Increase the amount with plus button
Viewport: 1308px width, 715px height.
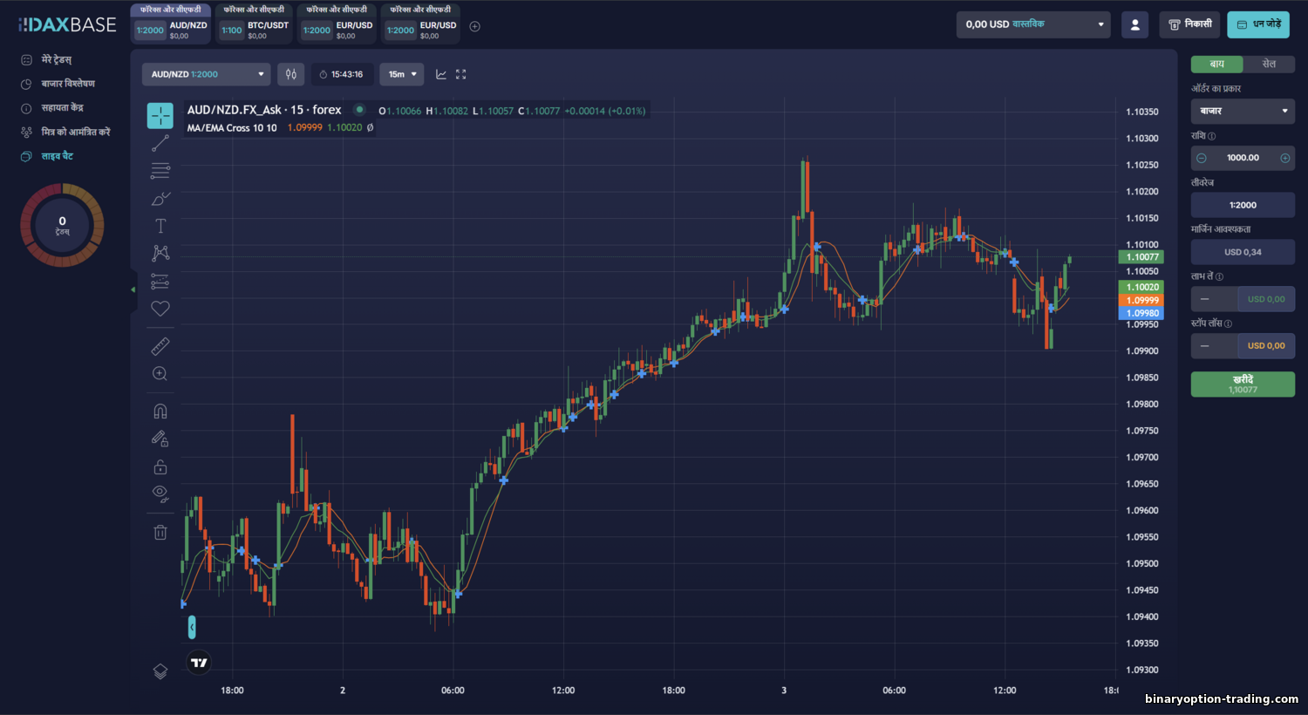(x=1284, y=158)
